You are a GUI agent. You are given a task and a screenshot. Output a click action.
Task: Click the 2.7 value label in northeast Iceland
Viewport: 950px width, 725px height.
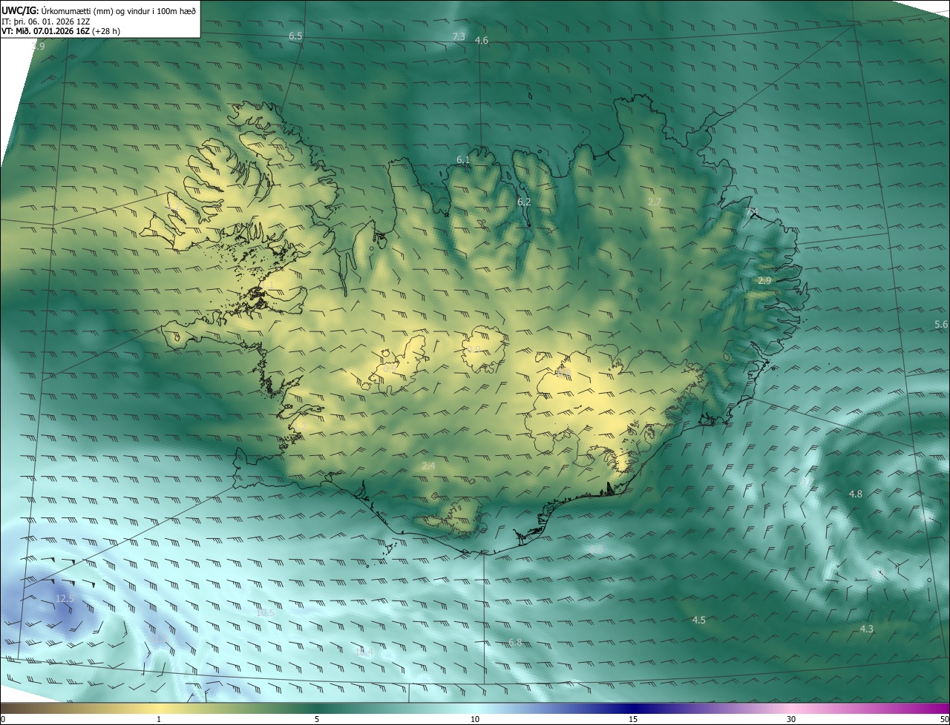655,202
